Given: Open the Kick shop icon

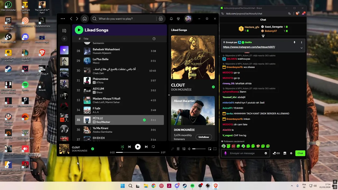Looking at the screenshot, I should [285, 153].
